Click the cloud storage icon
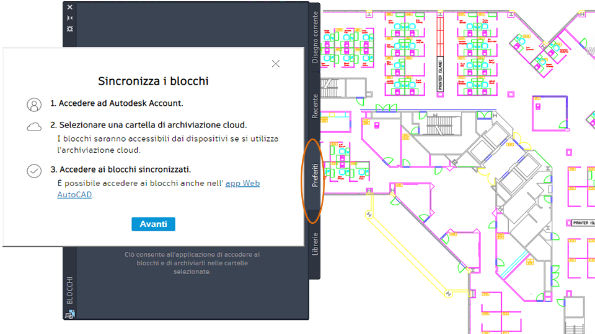The height and width of the screenshot is (334, 595). point(34,127)
